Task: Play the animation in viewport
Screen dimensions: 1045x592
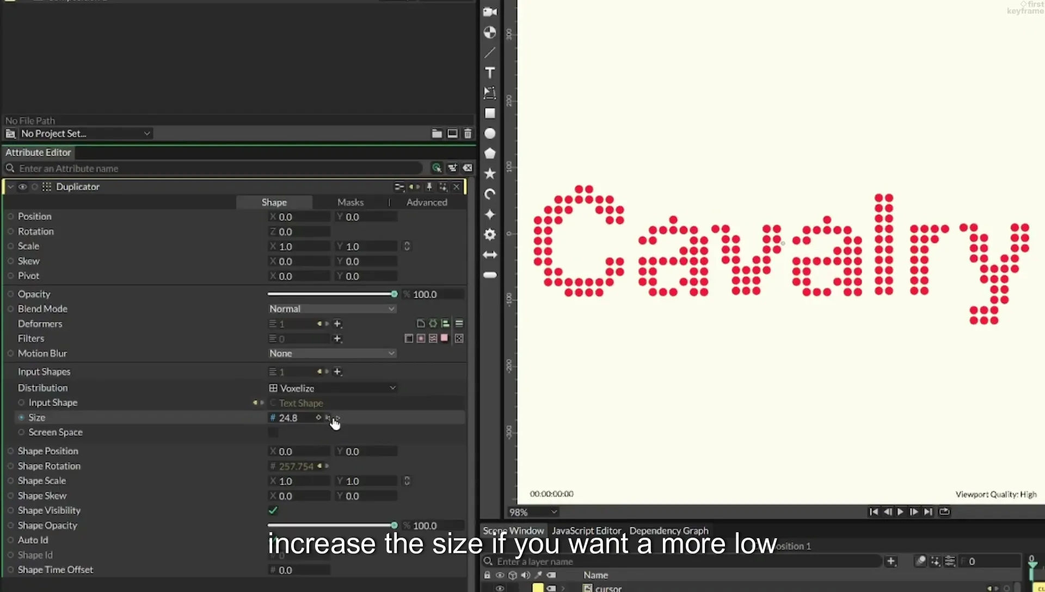Action: 900,511
